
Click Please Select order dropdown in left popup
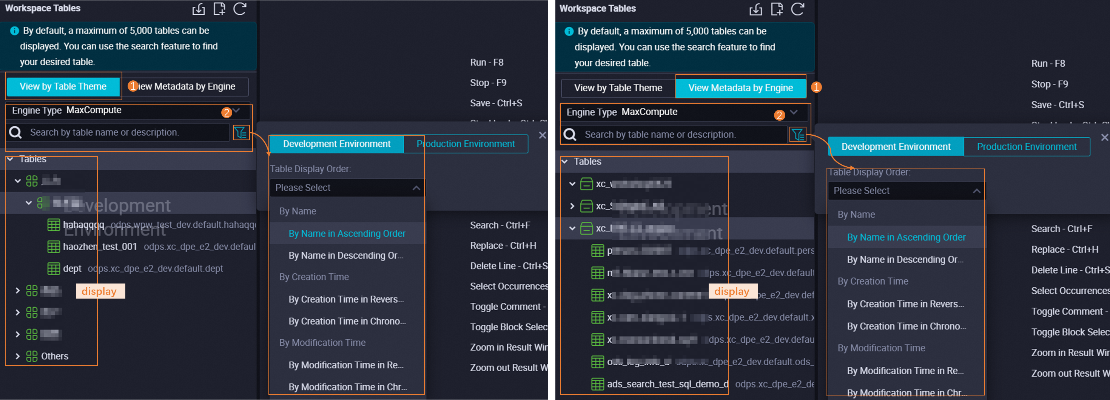[x=347, y=187]
